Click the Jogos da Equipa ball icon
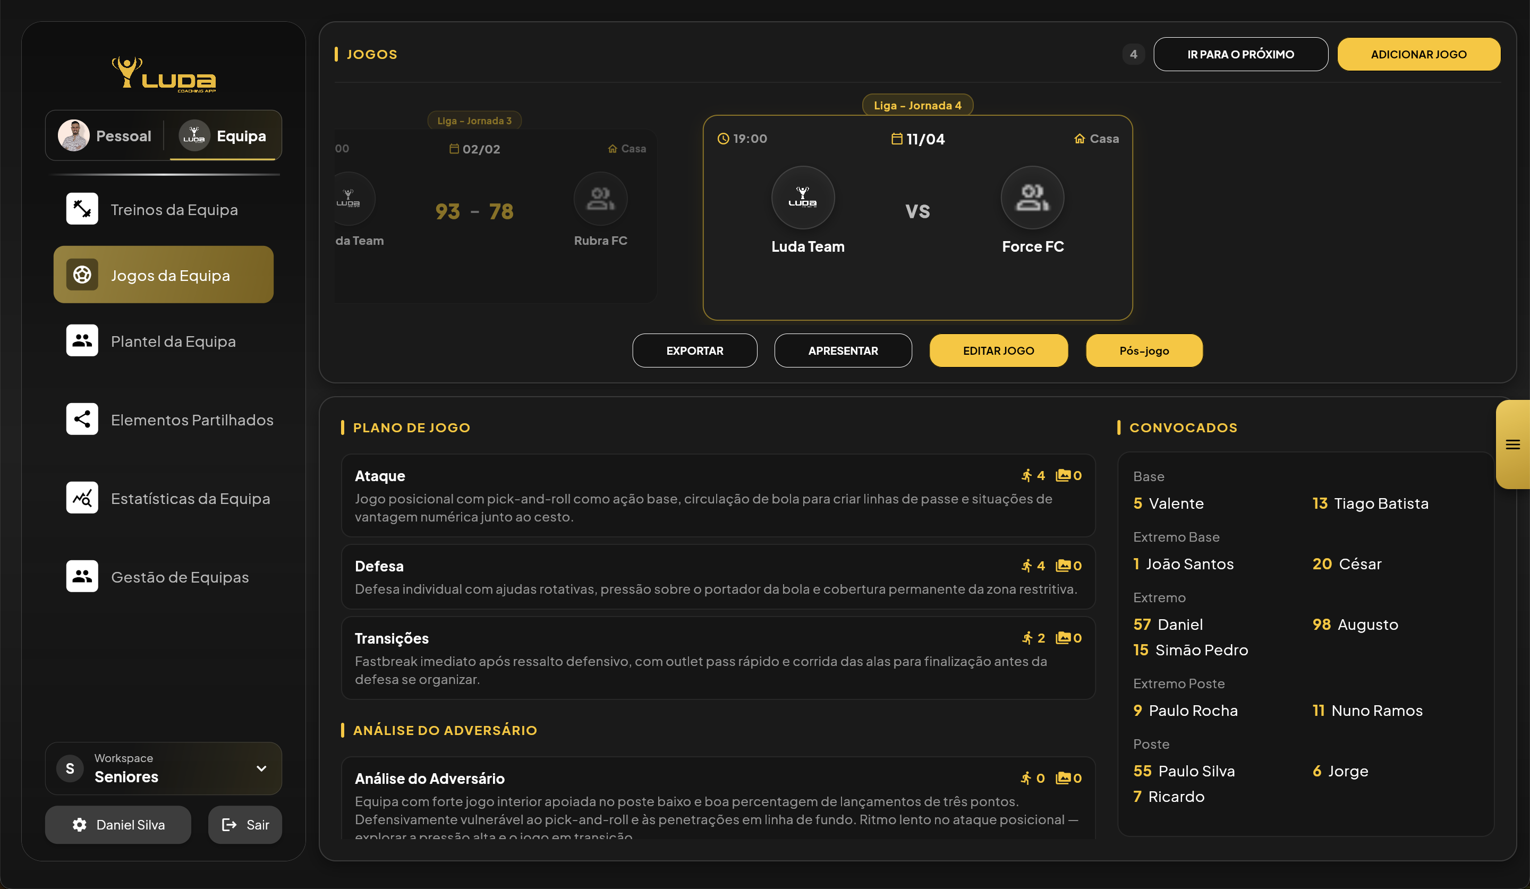Viewport: 1530px width, 889px height. [x=81, y=274]
